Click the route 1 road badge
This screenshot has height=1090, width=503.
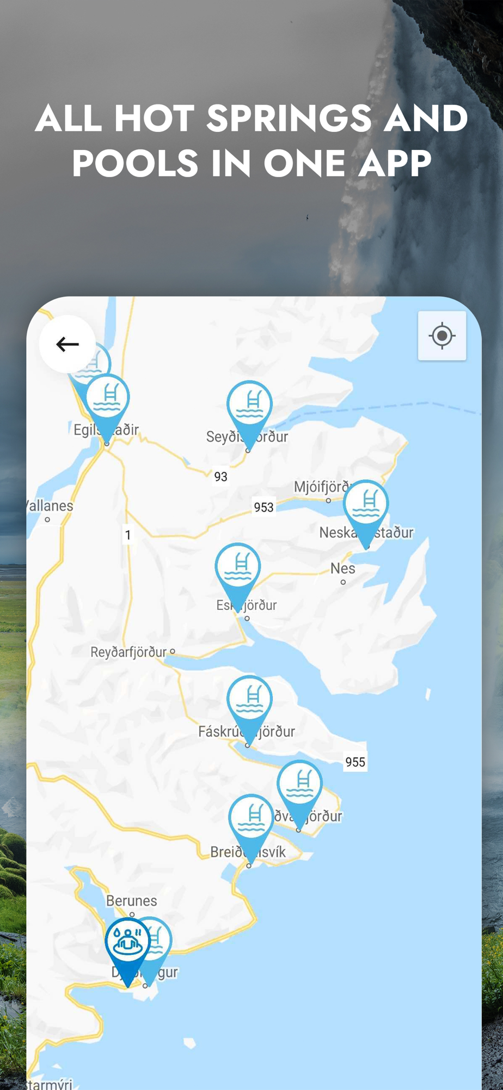[x=128, y=535]
